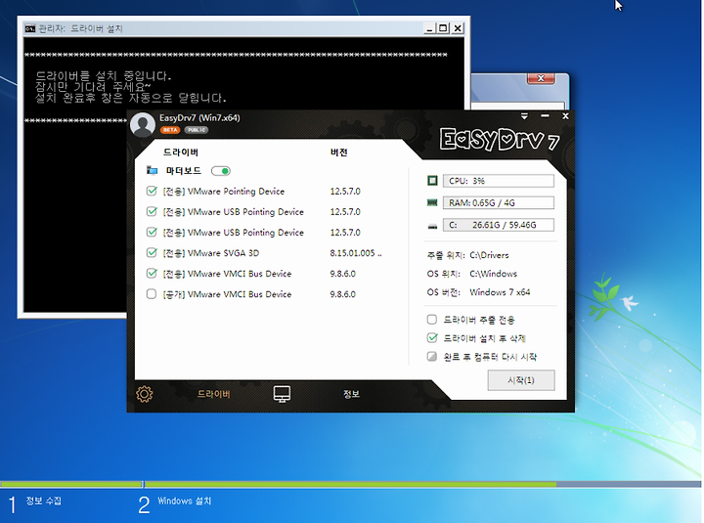
Task: Click the command prompt window system icon
Action: 29,28
